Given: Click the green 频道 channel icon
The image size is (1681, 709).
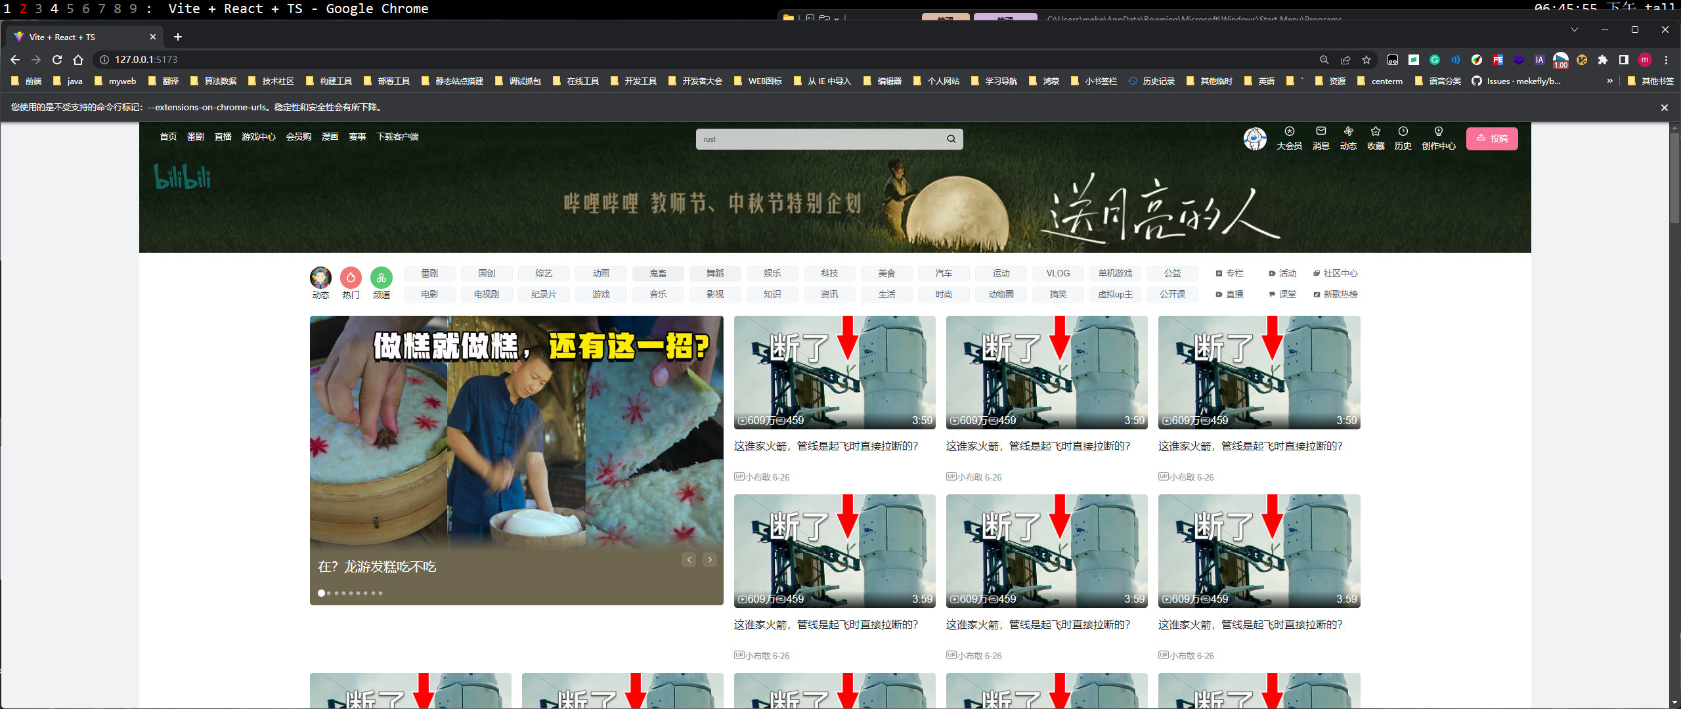Looking at the screenshot, I should pyautogui.click(x=381, y=278).
